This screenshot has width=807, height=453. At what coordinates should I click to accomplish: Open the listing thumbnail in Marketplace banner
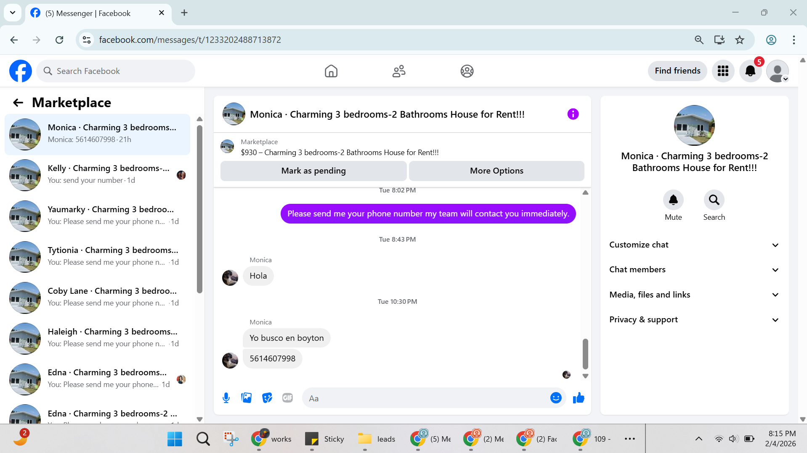click(x=227, y=147)
